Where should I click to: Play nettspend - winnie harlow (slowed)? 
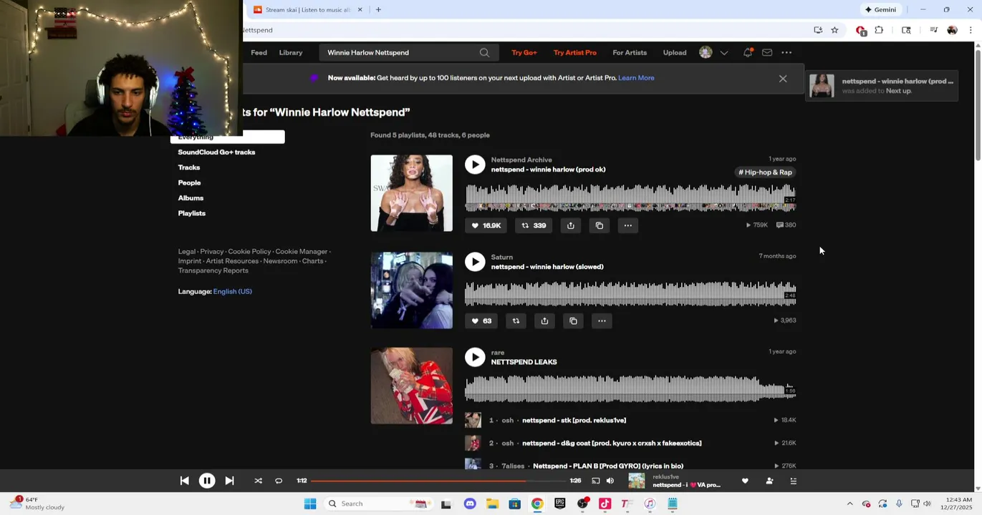pos(475,262)
